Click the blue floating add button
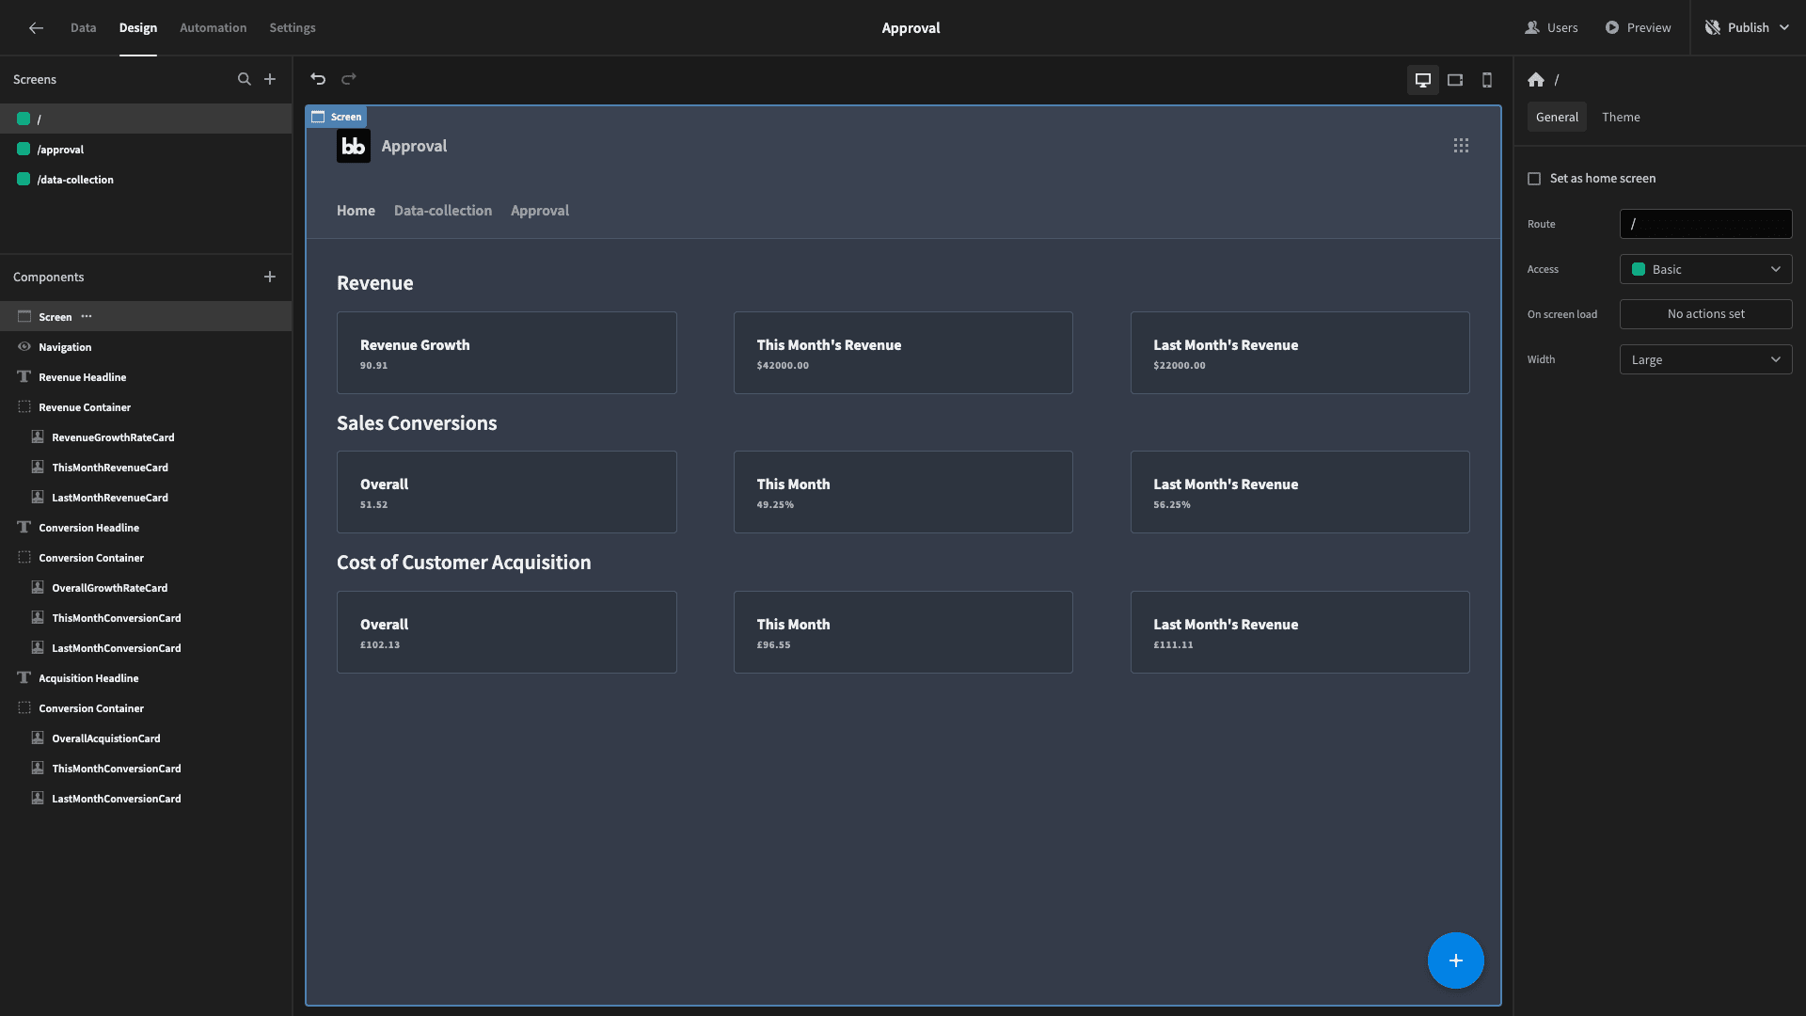 [1455, 960]
